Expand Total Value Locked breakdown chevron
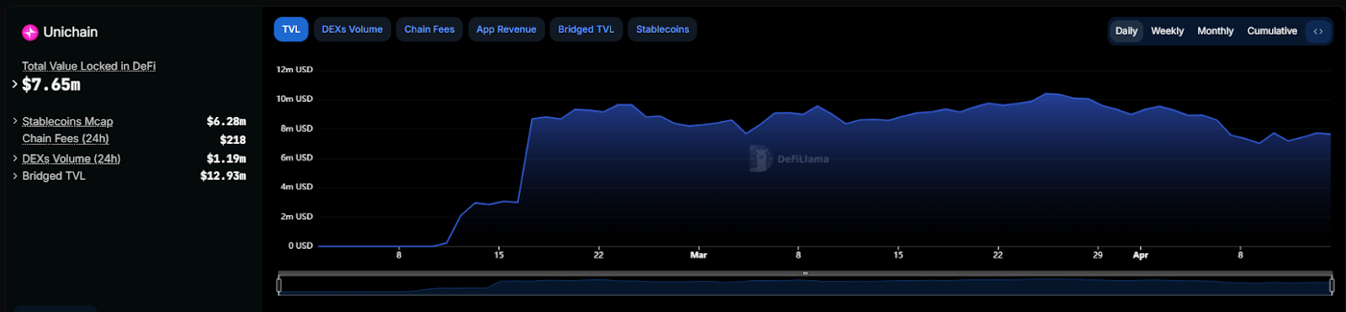1346x312 pixels. pos(15,84)
